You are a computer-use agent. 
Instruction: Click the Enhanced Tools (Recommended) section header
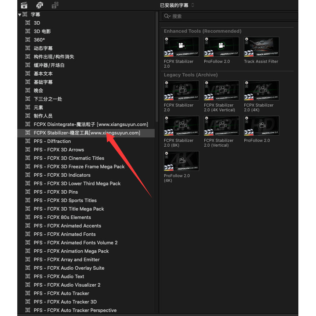[x=202, y=31]
